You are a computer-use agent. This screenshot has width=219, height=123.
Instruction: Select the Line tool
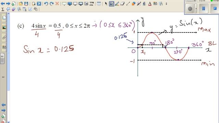point(128,4)
